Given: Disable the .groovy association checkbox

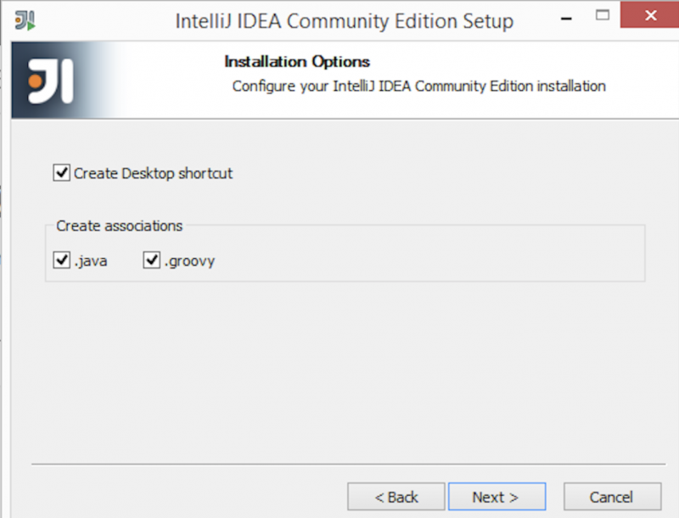Looking at the screenshot, I should pyautogui.click(x=152, y=261).
